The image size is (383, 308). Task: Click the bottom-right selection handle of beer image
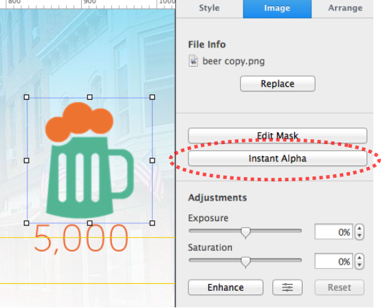point(152,223)
